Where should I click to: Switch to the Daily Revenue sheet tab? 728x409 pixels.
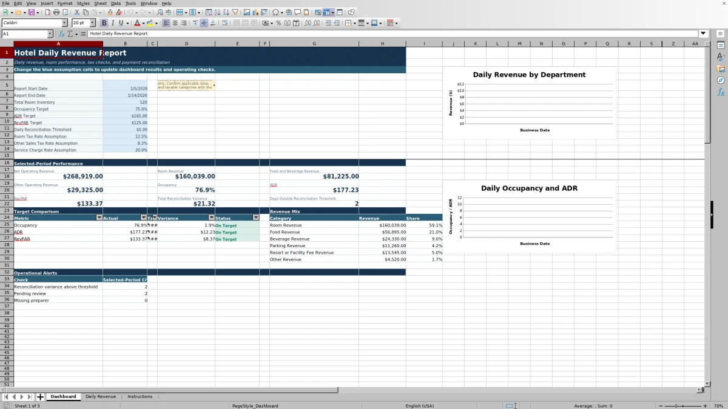point(100,396)
